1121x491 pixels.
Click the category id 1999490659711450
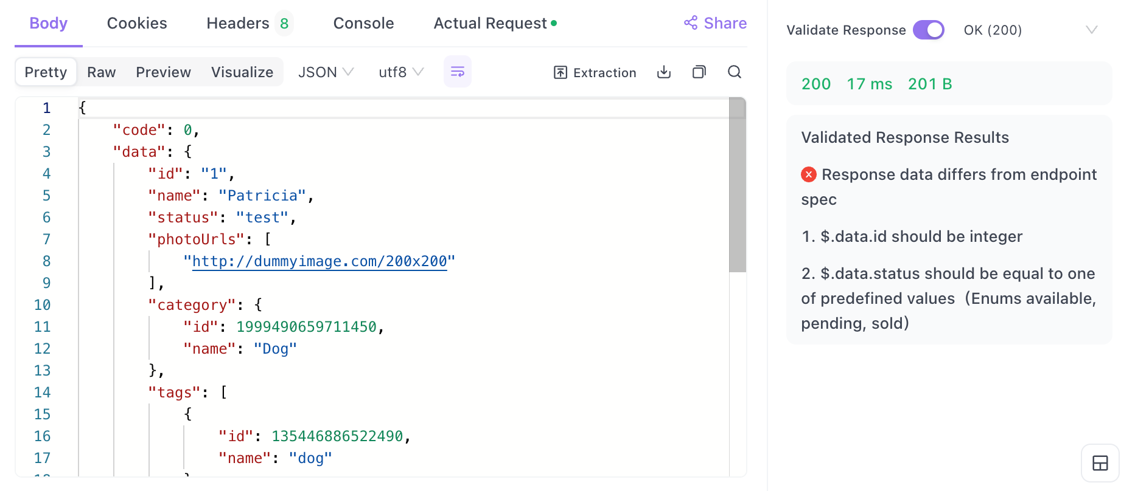point(306,327)
